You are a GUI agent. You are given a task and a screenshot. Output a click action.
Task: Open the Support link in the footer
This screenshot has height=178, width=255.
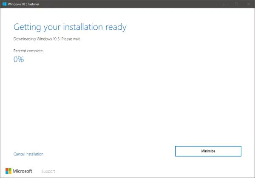pos(48,171)
